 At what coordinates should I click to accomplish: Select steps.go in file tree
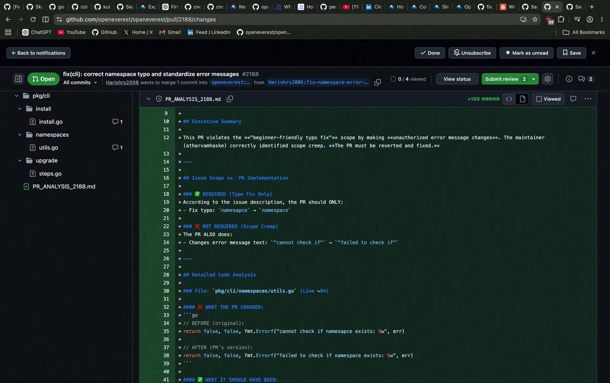pos(50,173)
